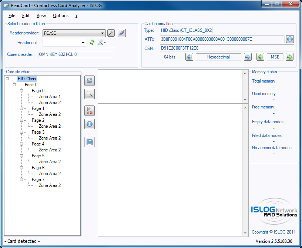Collapse the Book 0 tree node
302x248 pixels.
click(14, 85)
